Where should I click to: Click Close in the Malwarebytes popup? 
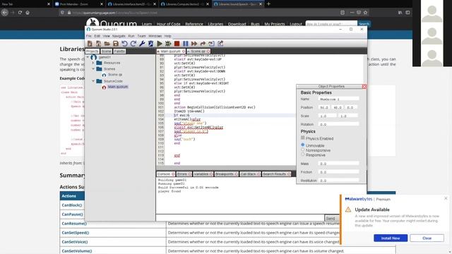pos(427,238)
